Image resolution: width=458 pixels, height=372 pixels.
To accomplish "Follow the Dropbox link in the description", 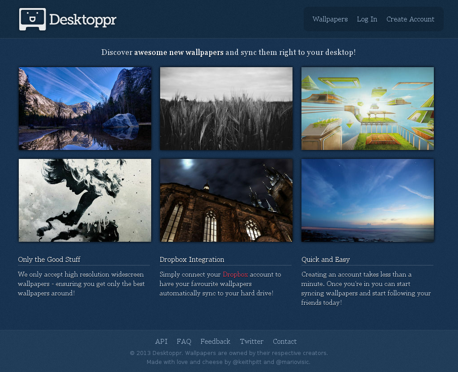I will pos(236,274).
